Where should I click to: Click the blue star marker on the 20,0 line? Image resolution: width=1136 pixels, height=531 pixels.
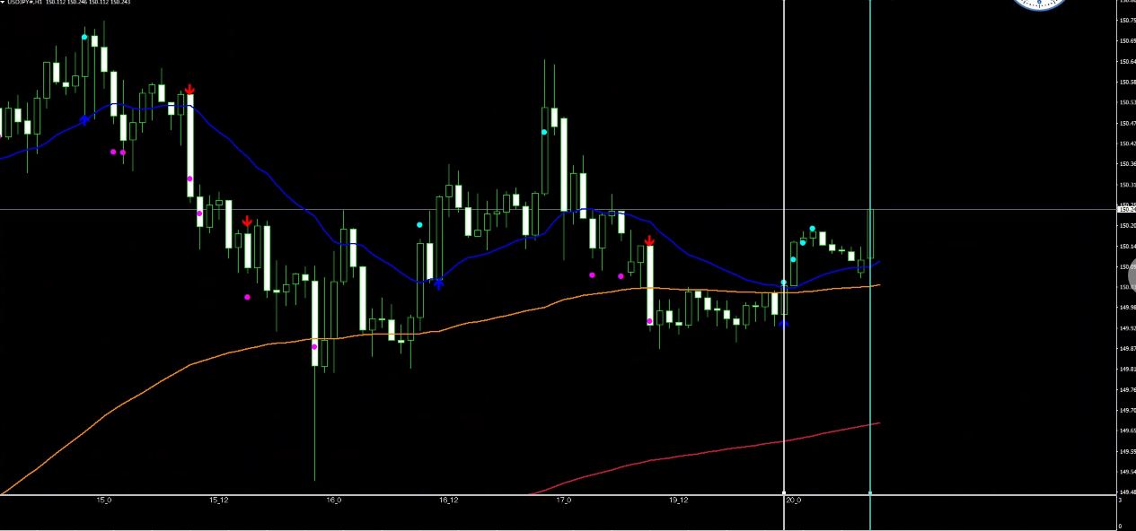784,323
